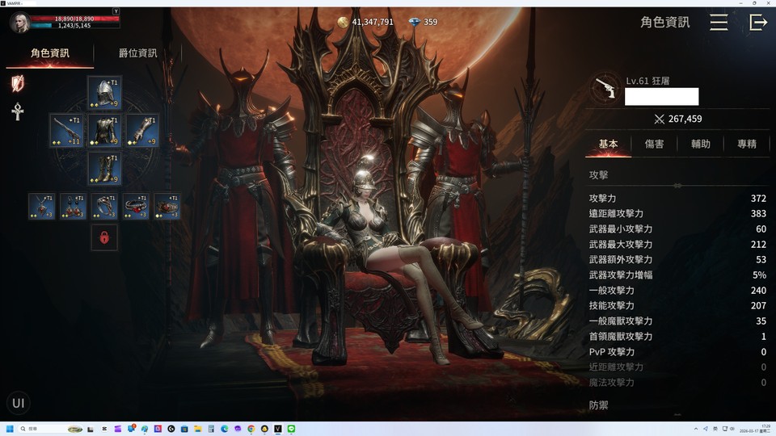The image size is (776, 436).
Task: Click the locked equipment slot
Action: point(104,237)
